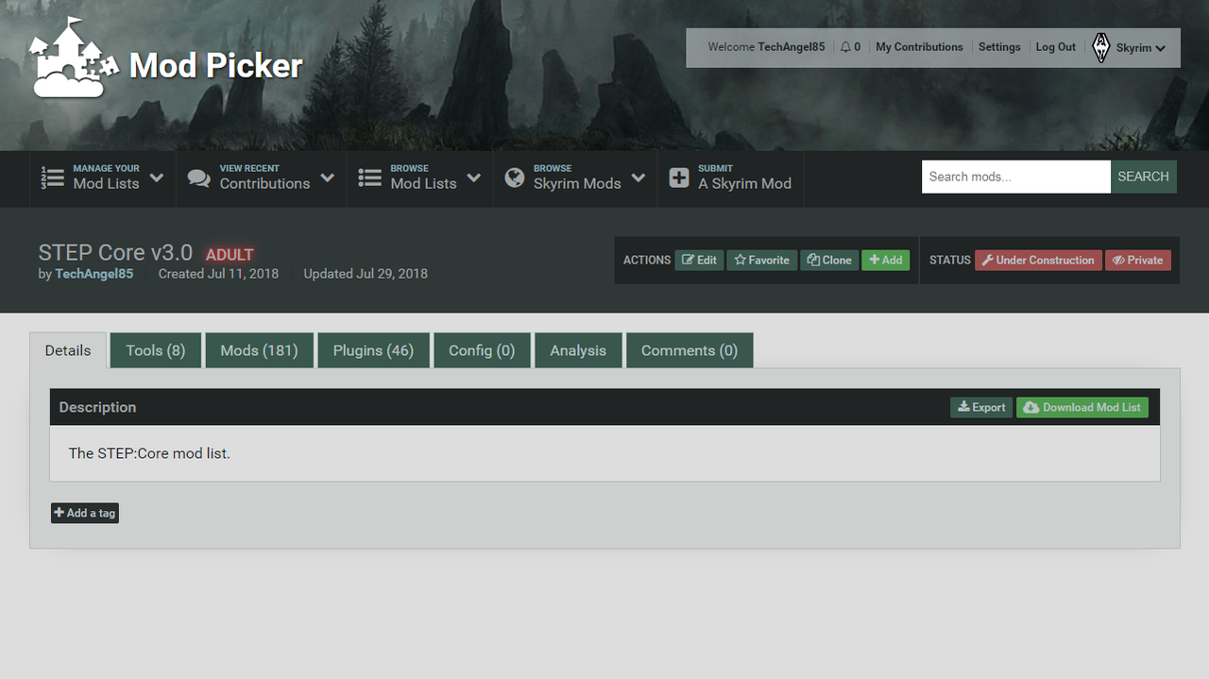This screenshot has height=679, width=1209.
Task: Expand the Manage Your Mod Lists chevron
Action: [x=157, y=178]
